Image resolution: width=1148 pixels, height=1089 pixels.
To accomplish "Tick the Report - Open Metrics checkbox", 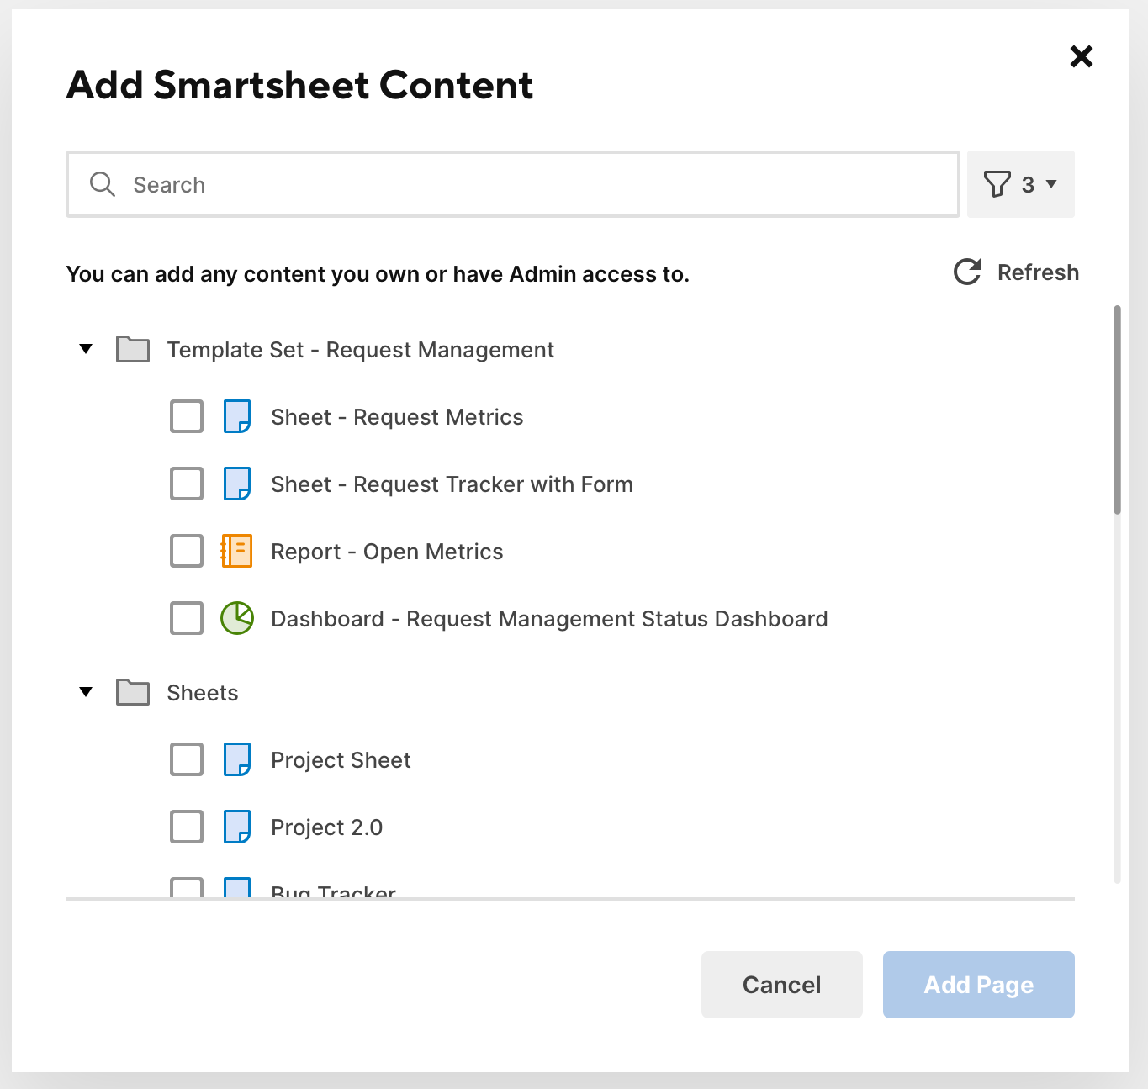I will coord(187,551).
